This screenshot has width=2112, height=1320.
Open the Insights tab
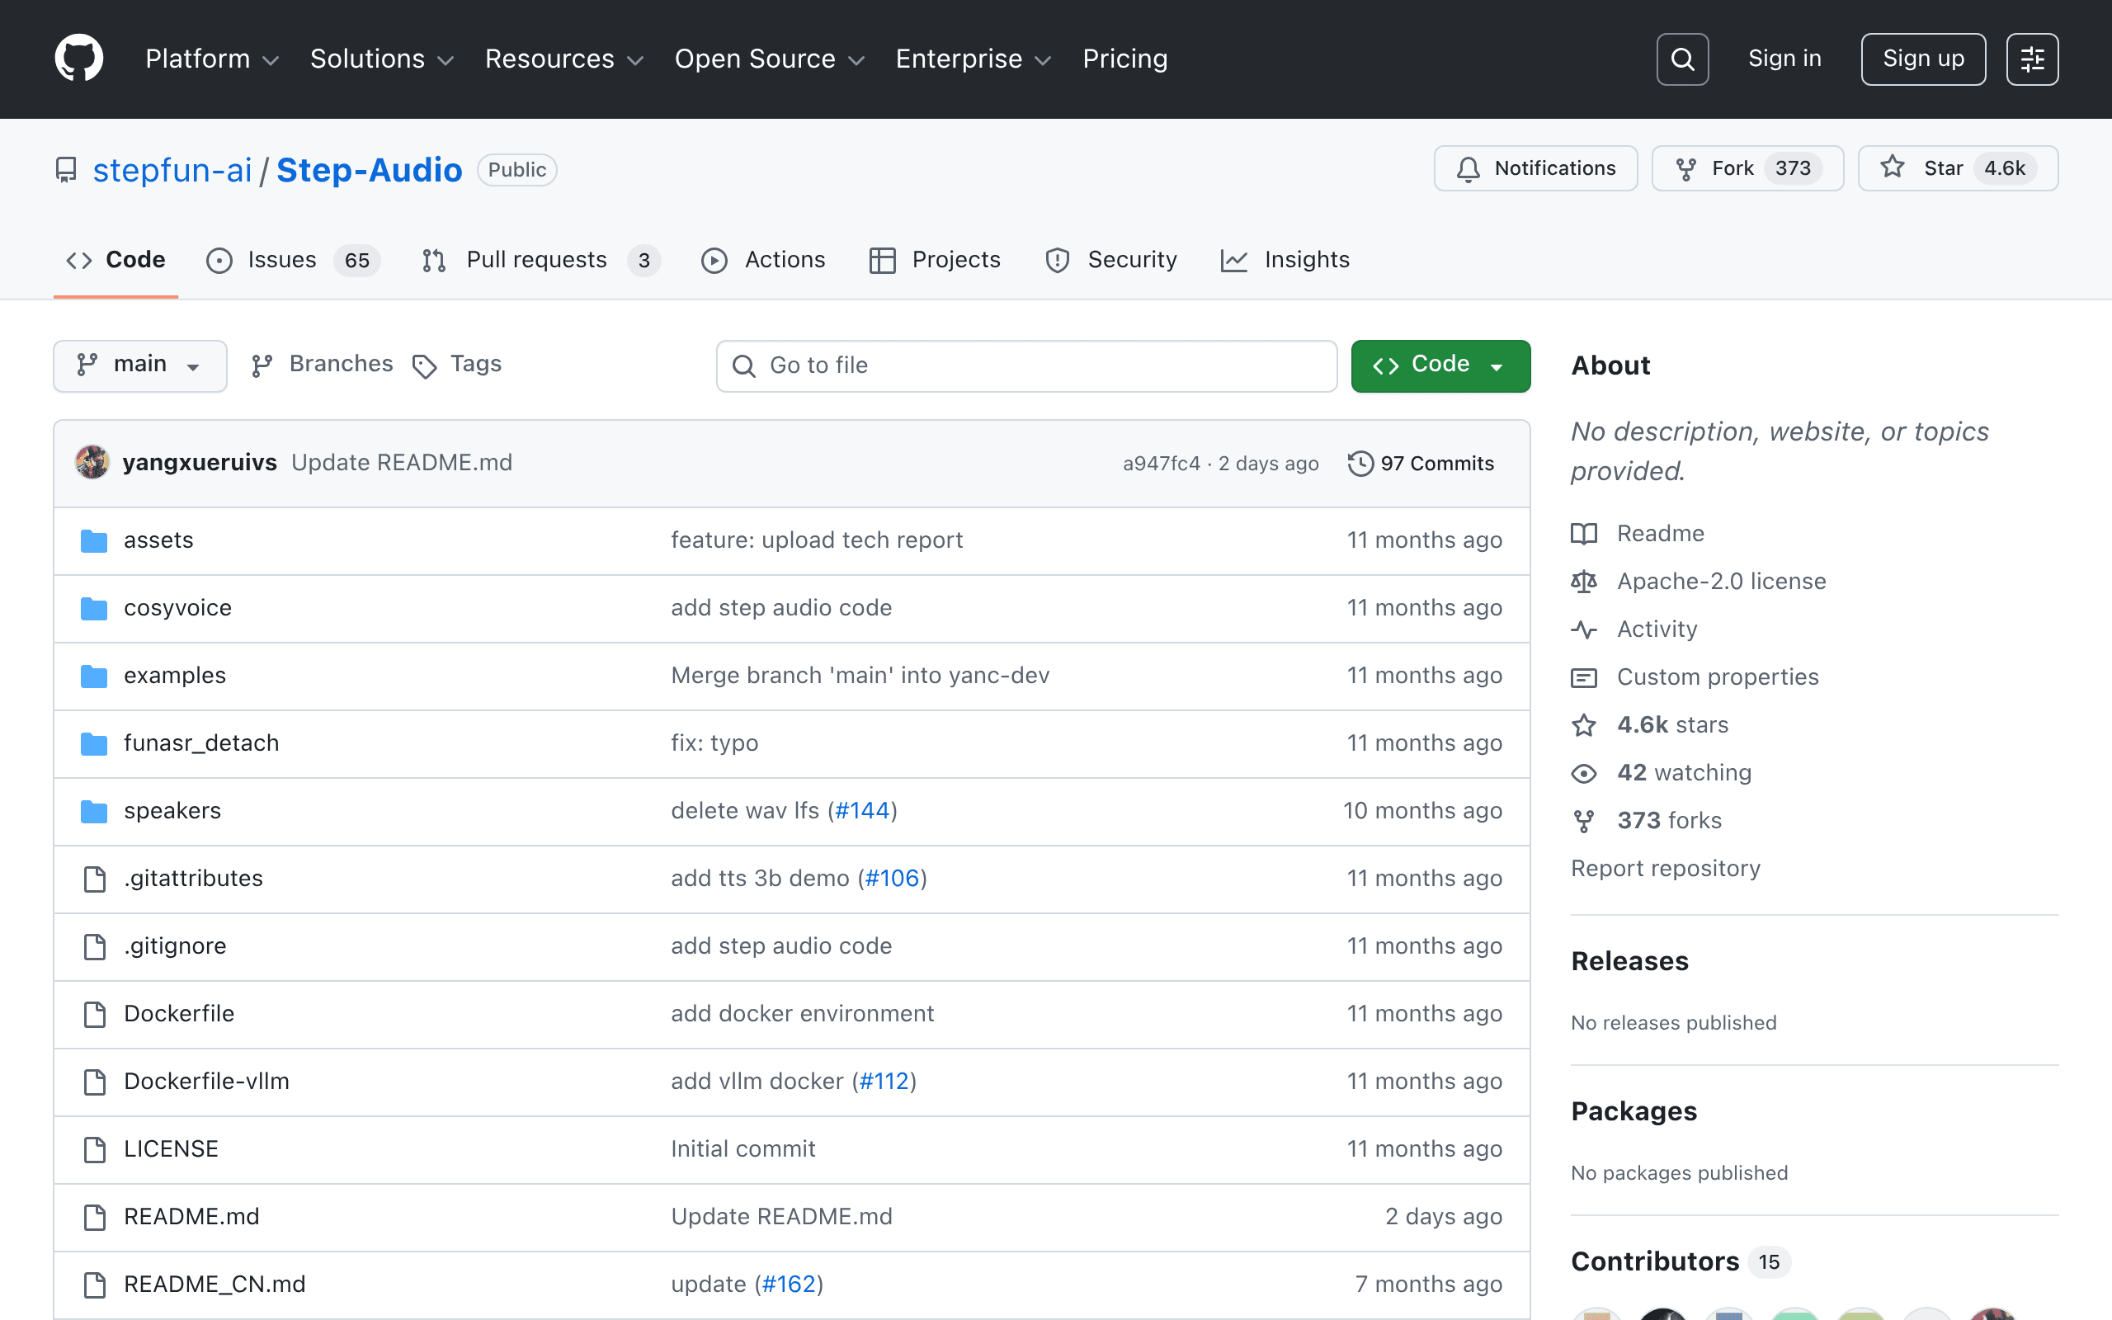[x=1285, y=260]
